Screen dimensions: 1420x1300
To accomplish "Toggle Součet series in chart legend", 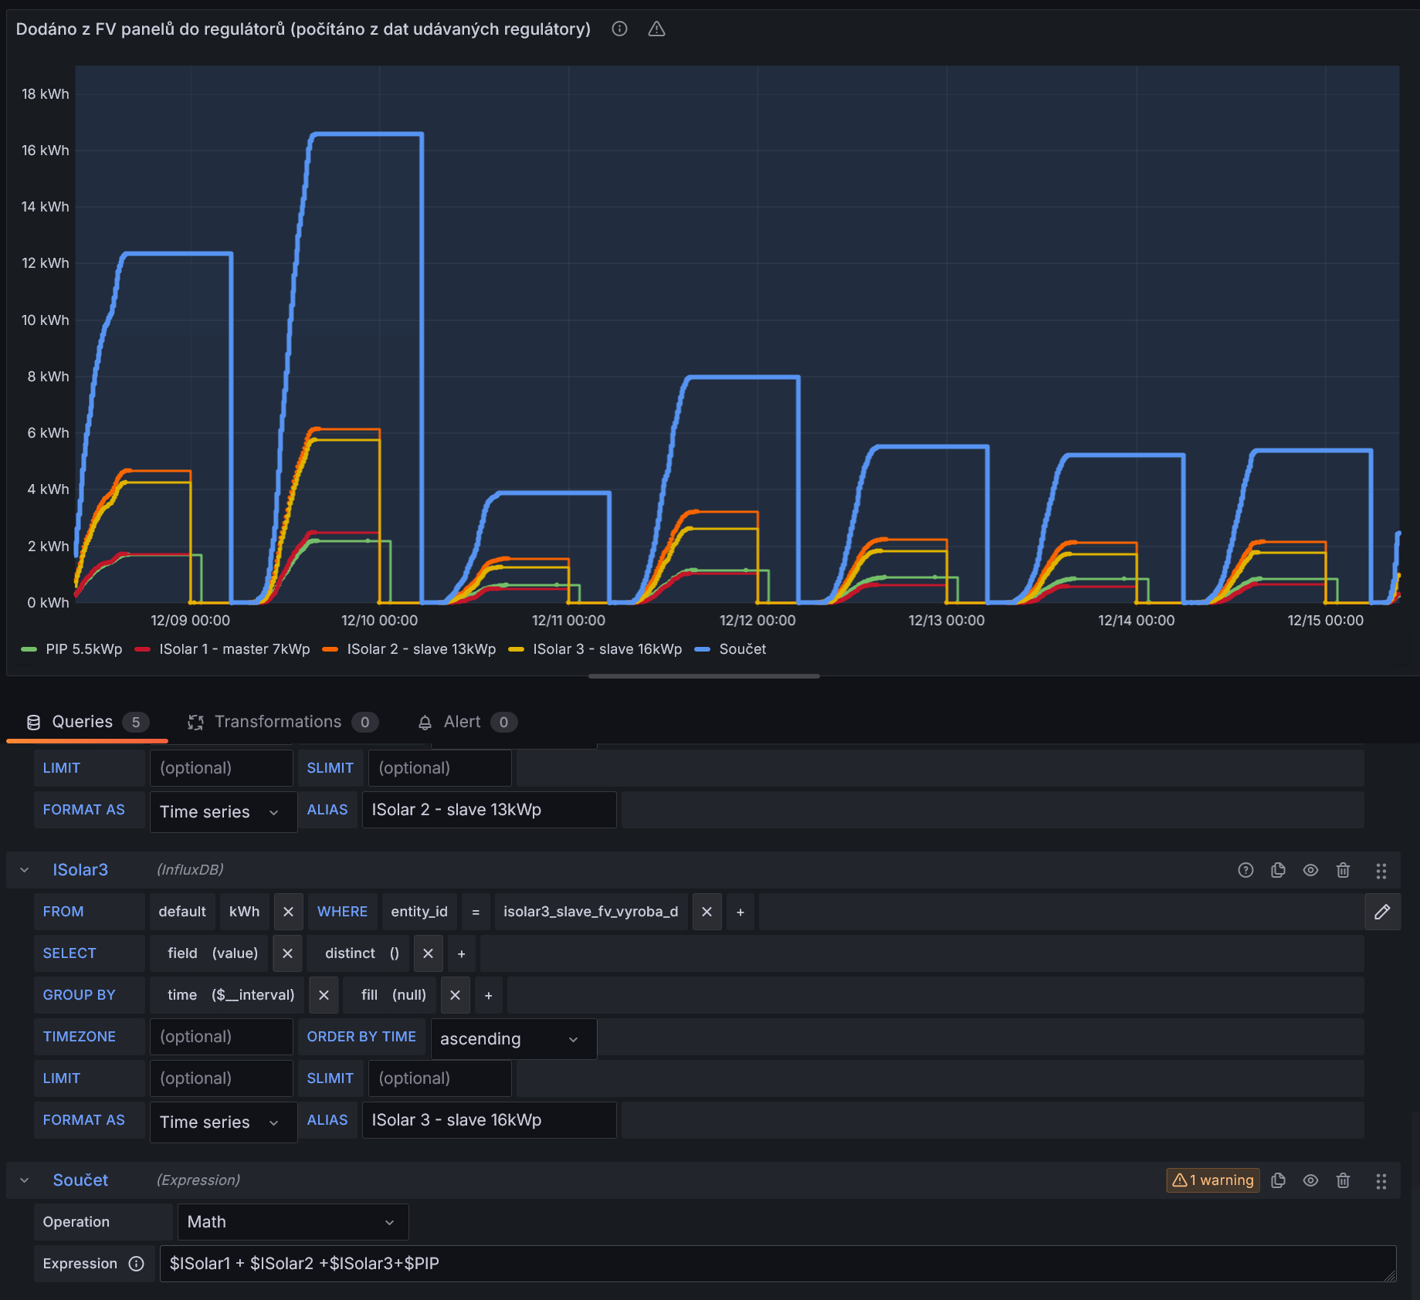I will [742, 649].
